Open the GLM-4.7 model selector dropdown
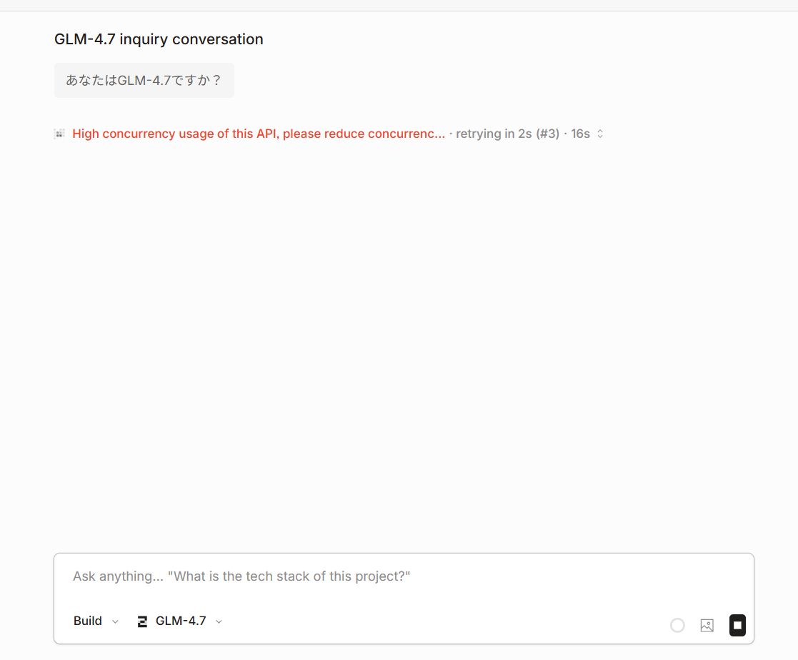The height and width of the screenshot is (660, 798). coord(180,621)
